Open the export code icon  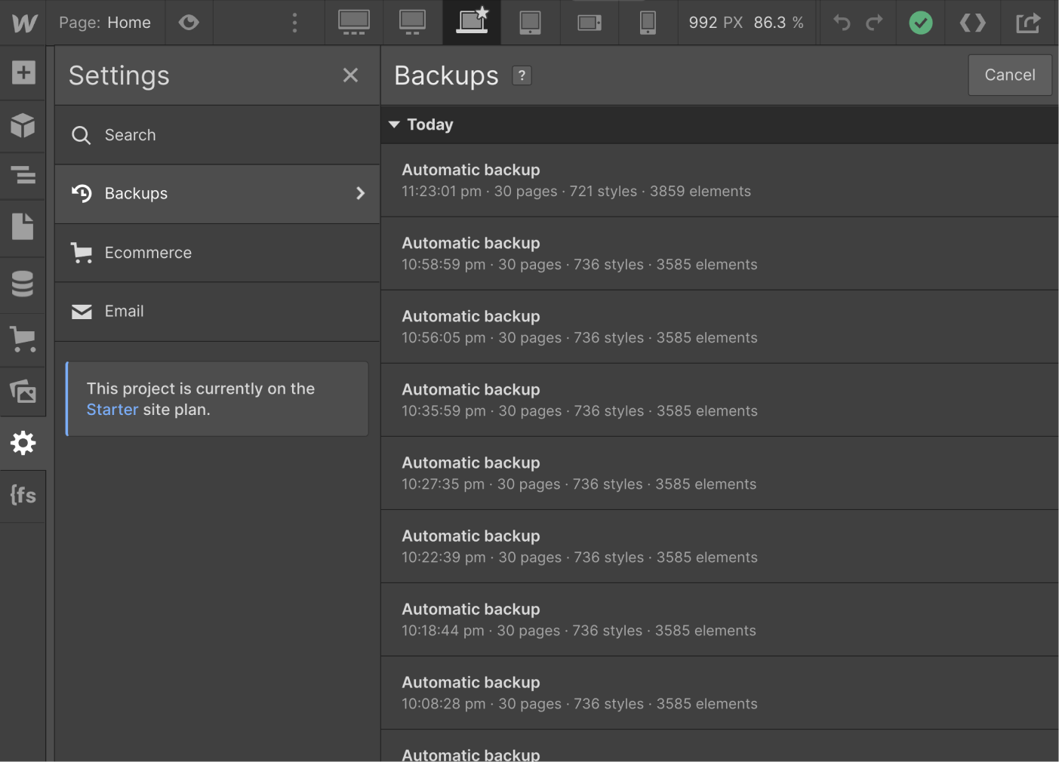click(973, 23)
